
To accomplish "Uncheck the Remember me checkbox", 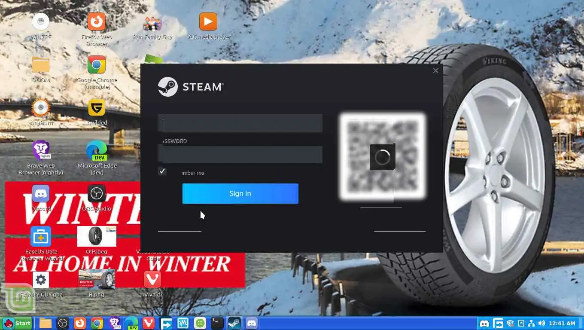I will point(162,171).
